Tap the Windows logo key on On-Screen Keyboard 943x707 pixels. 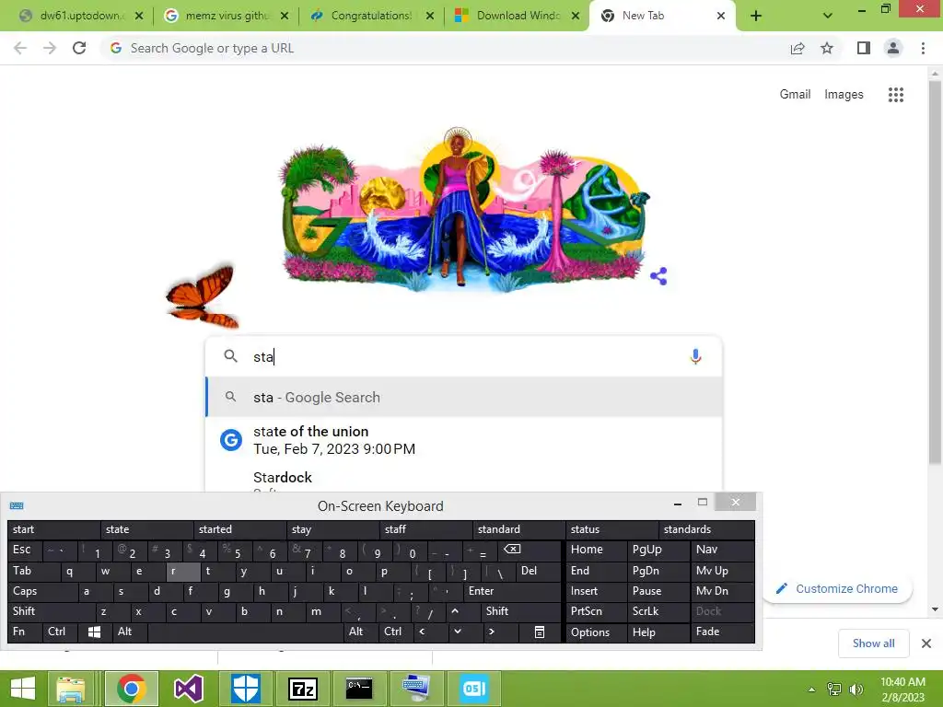(x=95, y=632)
